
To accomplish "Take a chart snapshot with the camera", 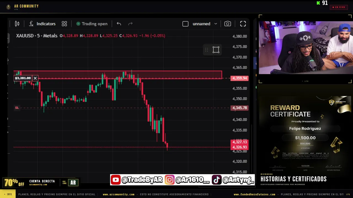I will (x=228, y=24).
